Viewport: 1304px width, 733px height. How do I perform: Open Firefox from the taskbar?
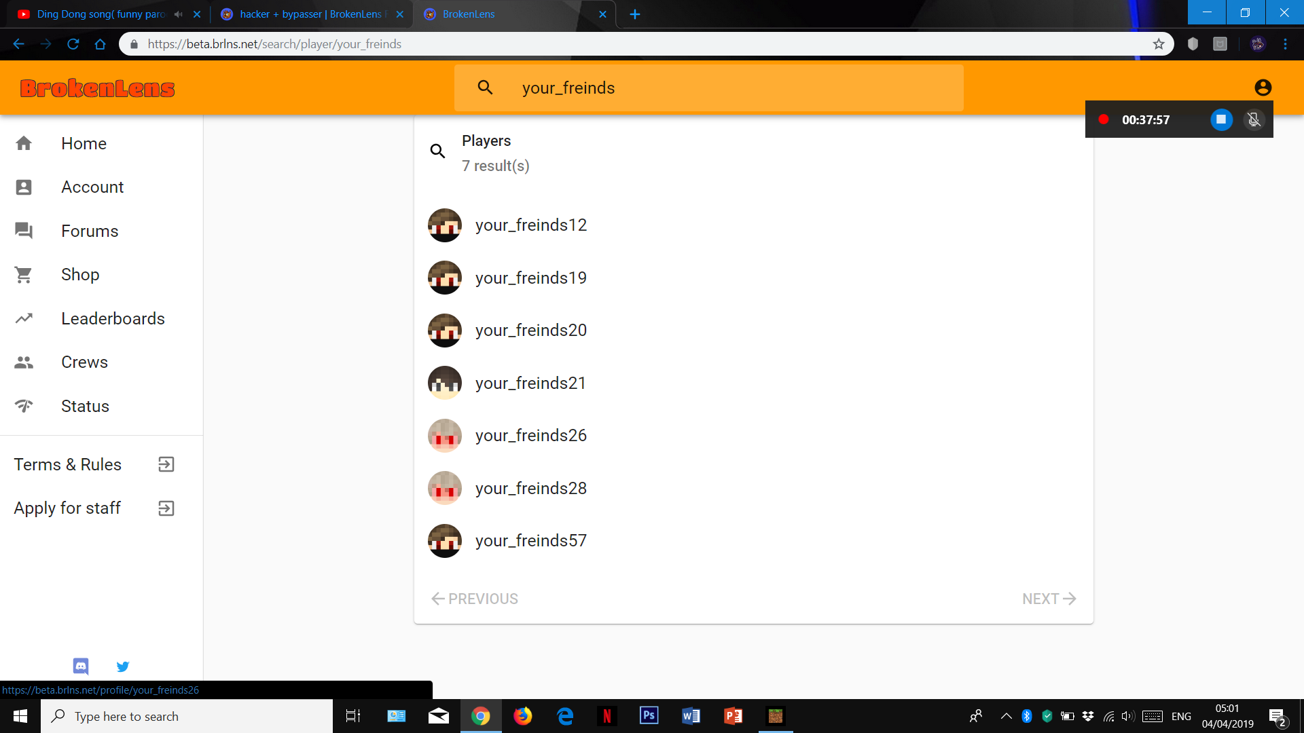523,716
